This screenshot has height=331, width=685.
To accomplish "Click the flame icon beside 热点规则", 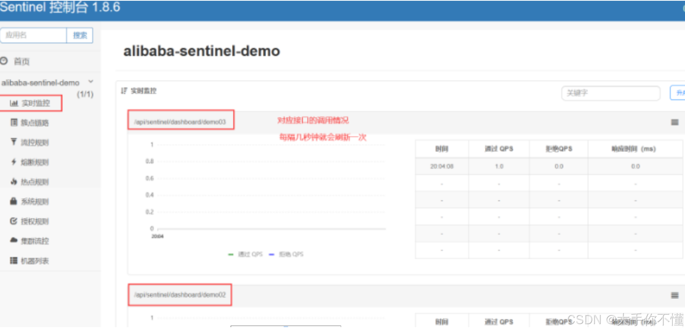I will (14, 181).
